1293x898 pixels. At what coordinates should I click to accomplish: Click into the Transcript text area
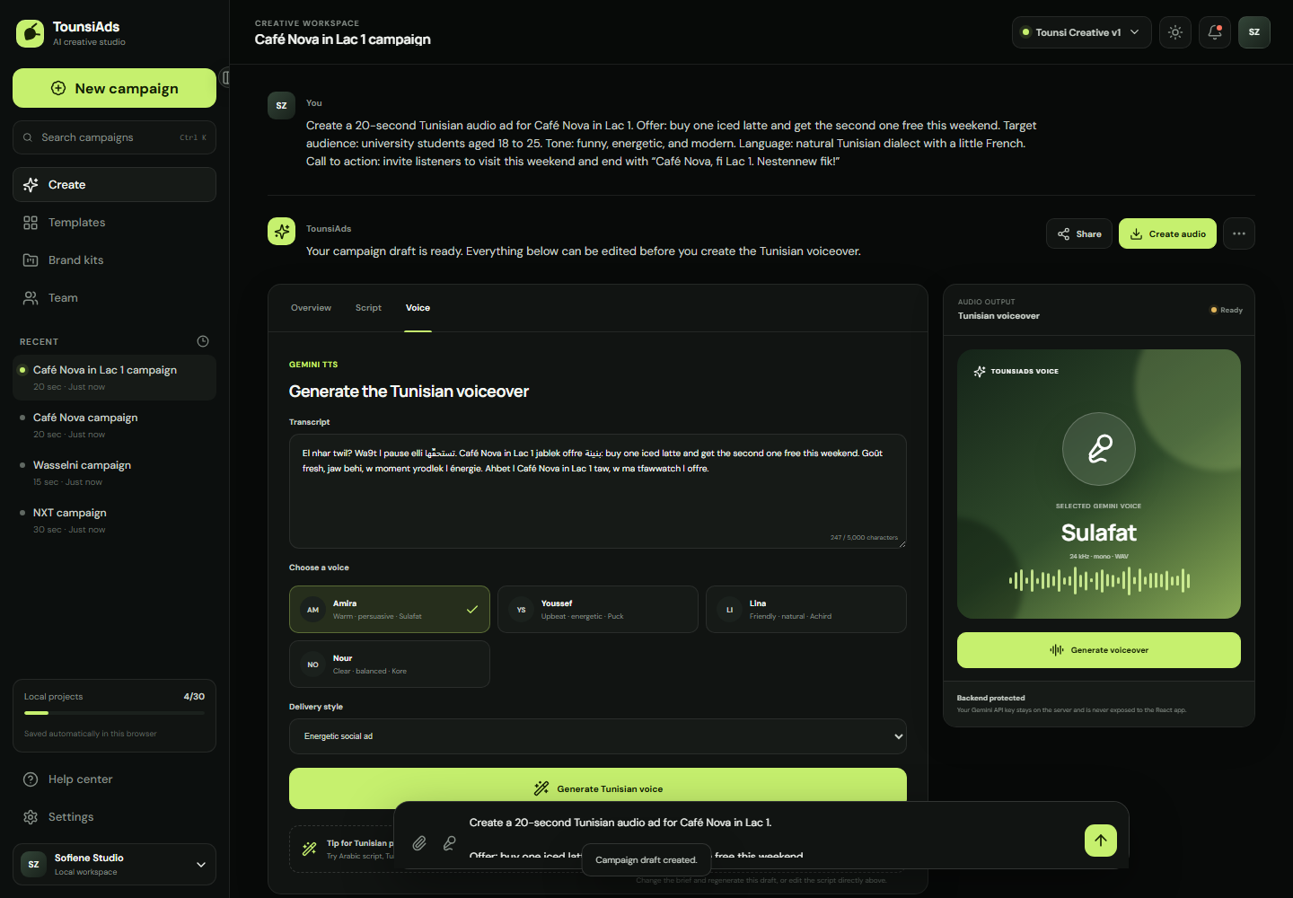(598, 491)
